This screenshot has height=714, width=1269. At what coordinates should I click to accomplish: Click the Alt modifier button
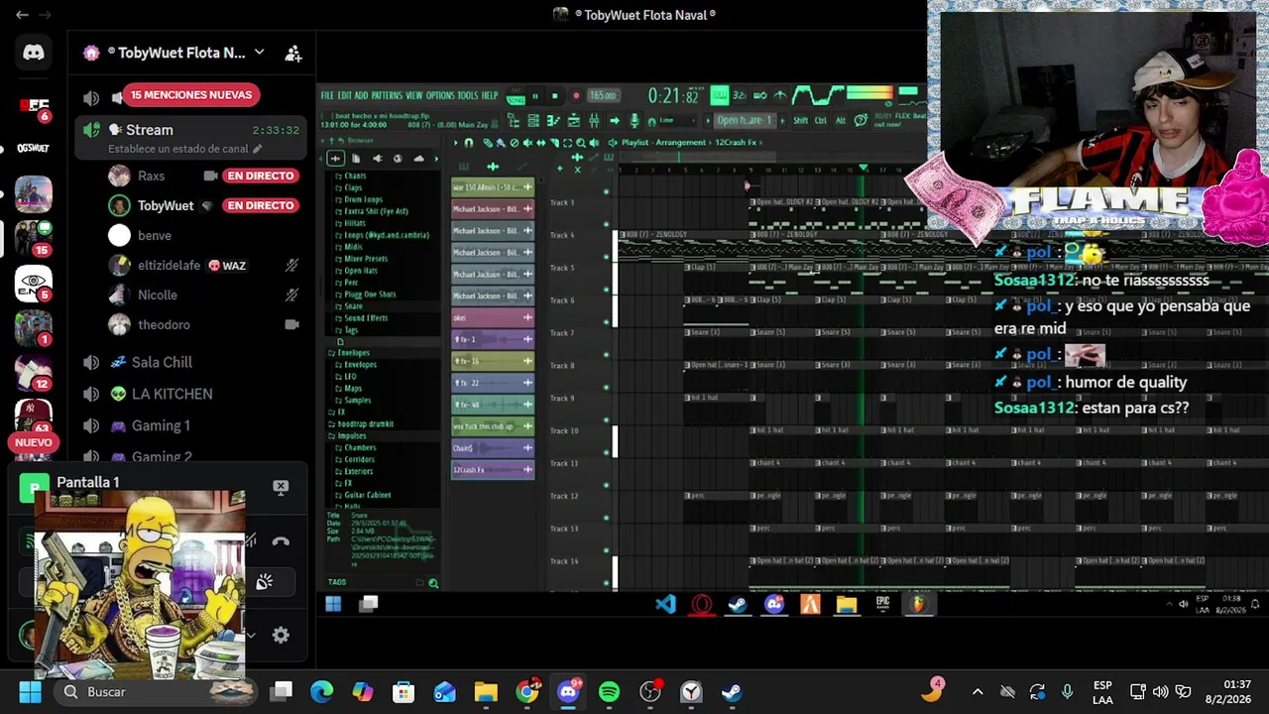click(841, 120)
